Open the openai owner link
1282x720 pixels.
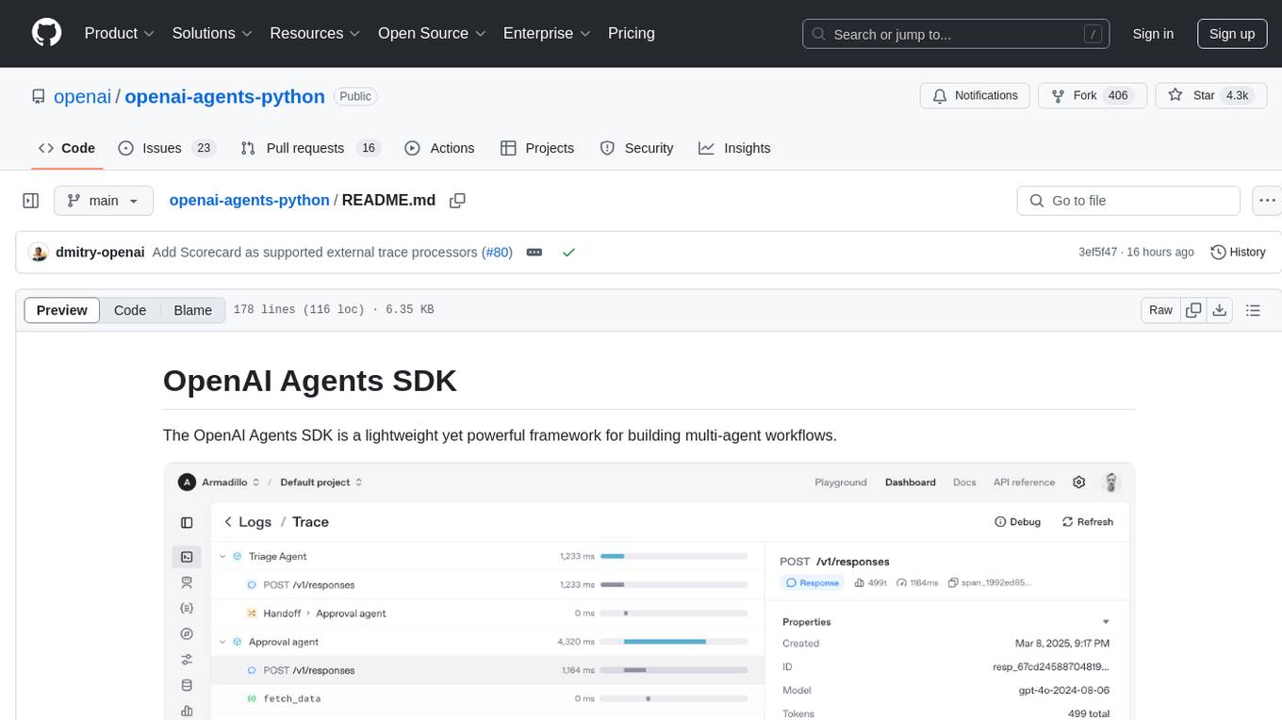pyautogui.click(x=82, y=96)
